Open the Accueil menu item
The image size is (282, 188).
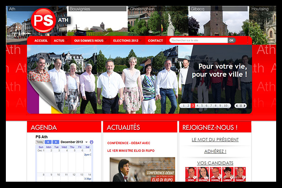pos(41,41)
